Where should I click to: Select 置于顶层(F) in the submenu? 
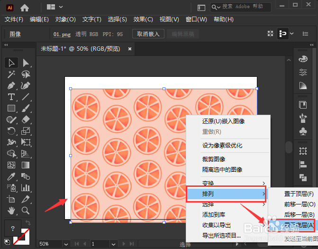[x=299, y=194]
